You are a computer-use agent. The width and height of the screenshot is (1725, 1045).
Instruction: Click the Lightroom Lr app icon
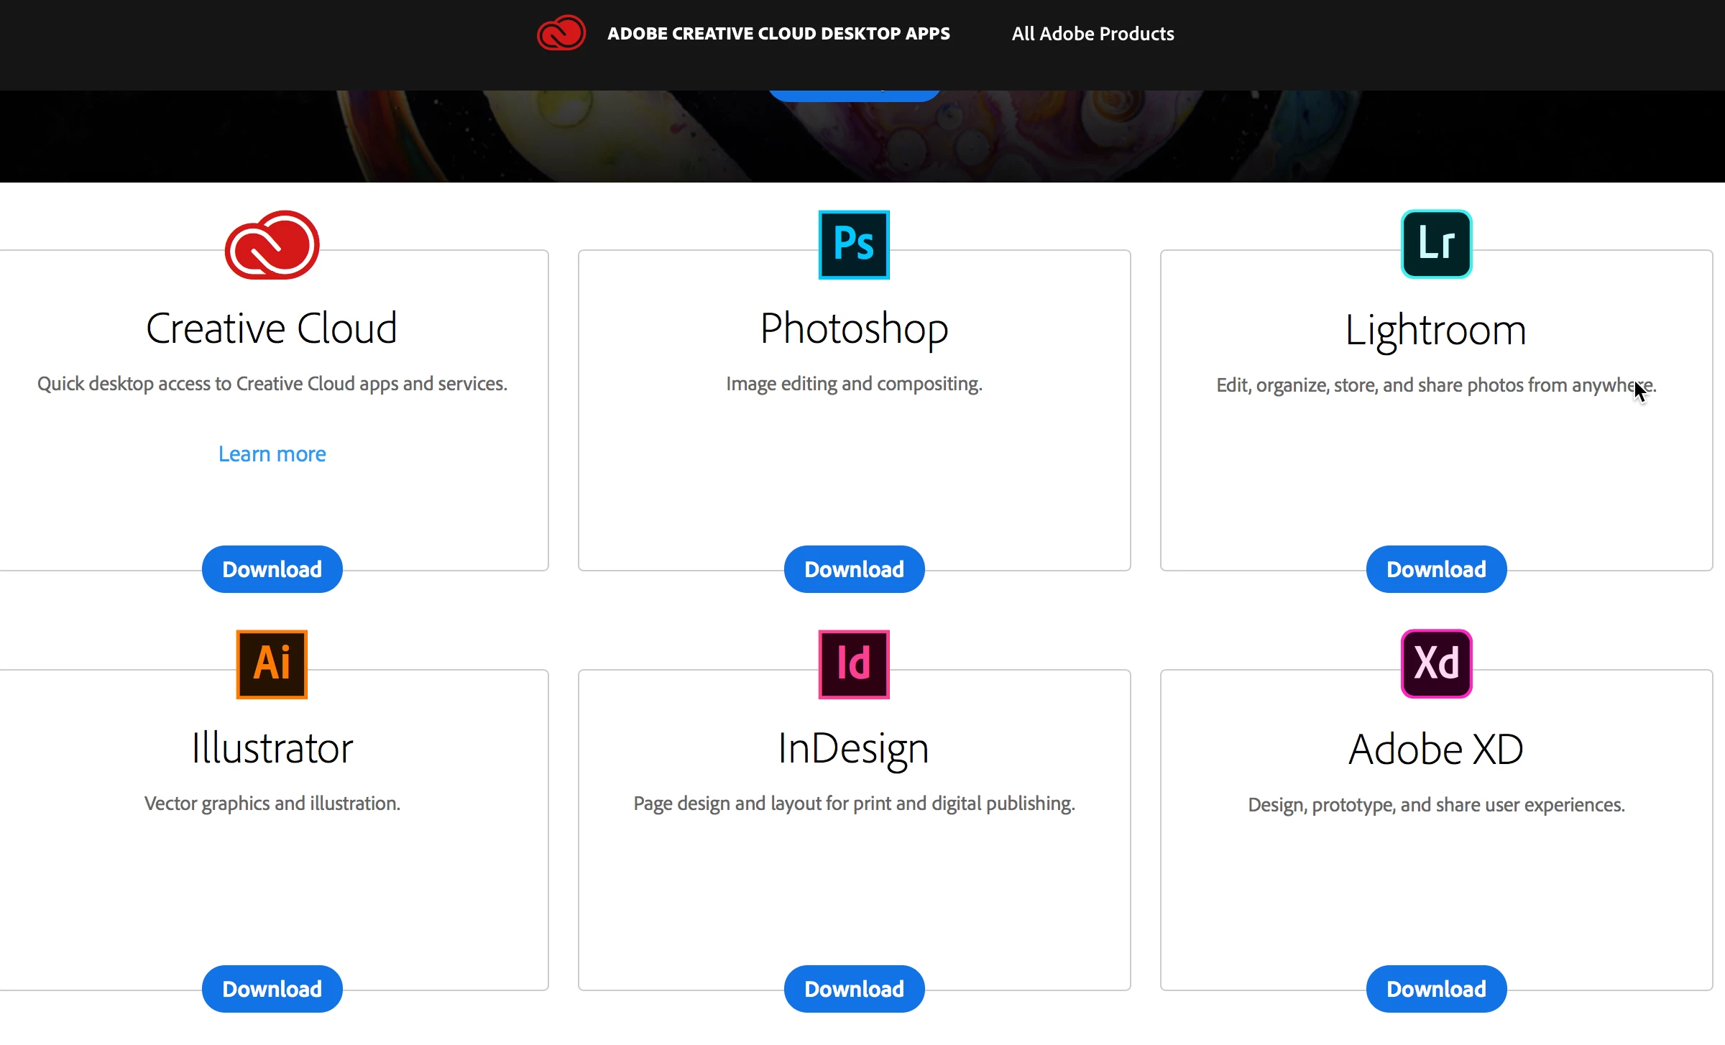tap(1436, 244)
